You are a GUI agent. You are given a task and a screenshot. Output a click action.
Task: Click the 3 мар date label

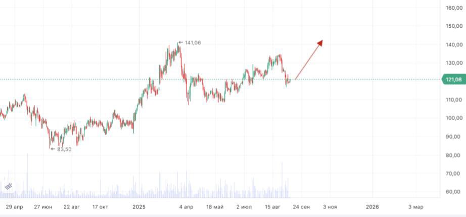pyautogui.click(x=416, y=207)
